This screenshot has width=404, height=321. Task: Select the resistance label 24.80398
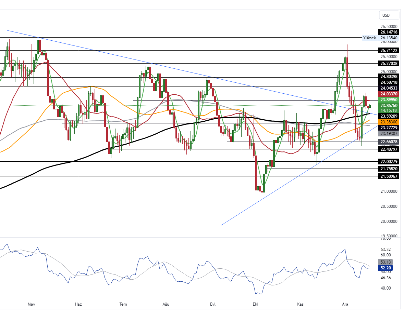pos(388,77)
